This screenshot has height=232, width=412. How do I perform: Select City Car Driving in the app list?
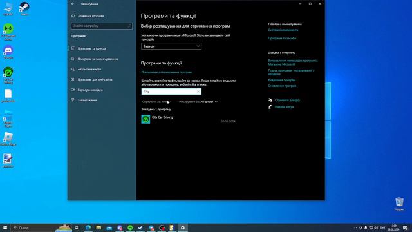point(189,119)
